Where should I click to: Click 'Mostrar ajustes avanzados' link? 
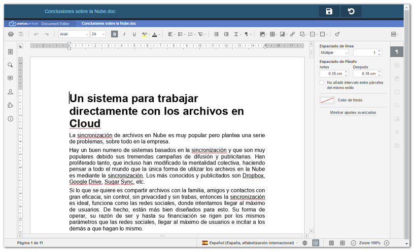(353, 112)
